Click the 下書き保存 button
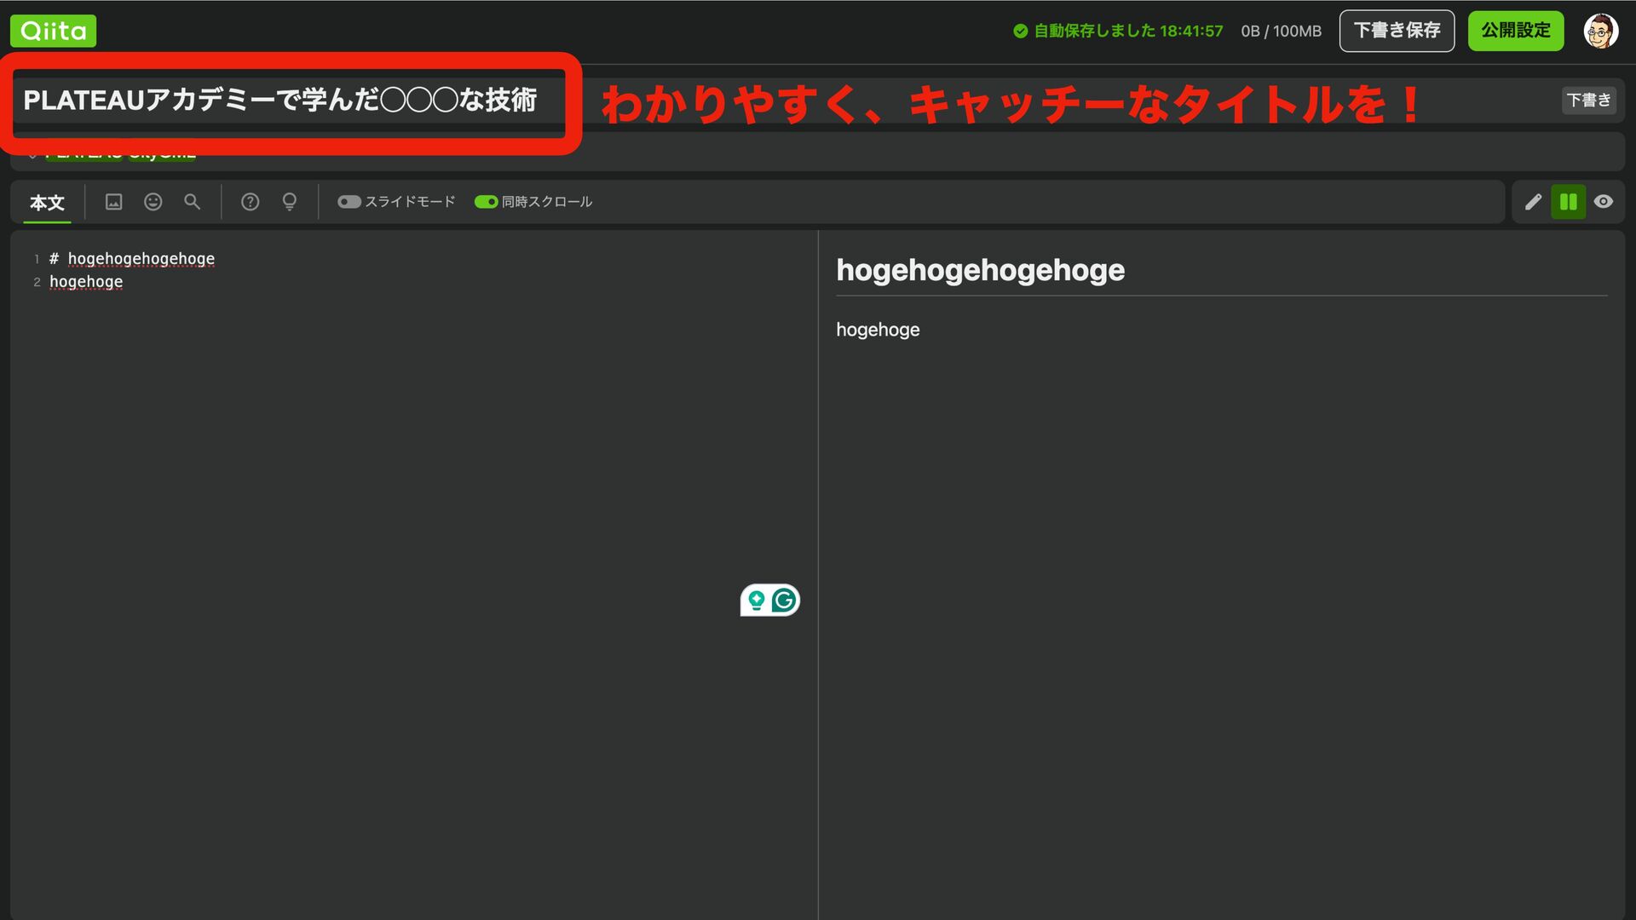Image resolution: width=1636 pixels, height=920 pixels. 1397,32
